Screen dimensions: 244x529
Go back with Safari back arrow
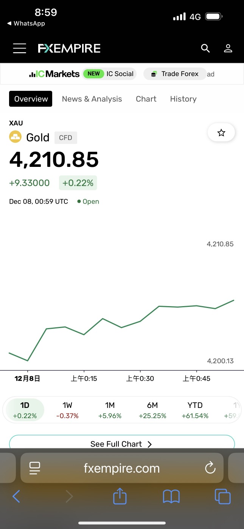(16, 496)
